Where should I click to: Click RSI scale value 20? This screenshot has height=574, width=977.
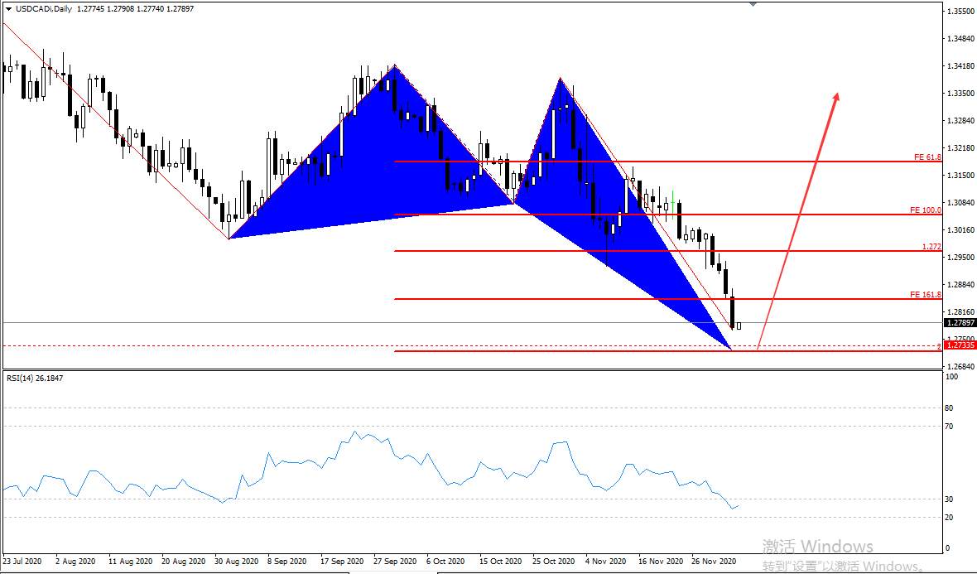(950, 518)
